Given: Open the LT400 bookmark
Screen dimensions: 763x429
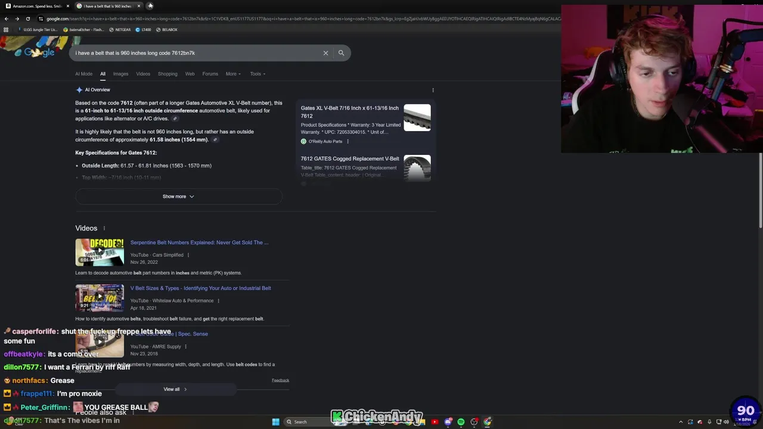Looking at the screenshot, I should point(143,29).
